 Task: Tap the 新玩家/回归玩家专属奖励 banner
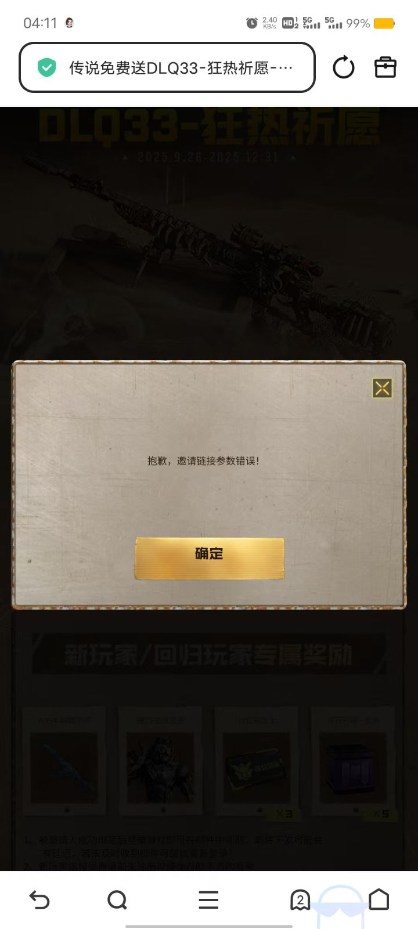[x=208, y=654]
